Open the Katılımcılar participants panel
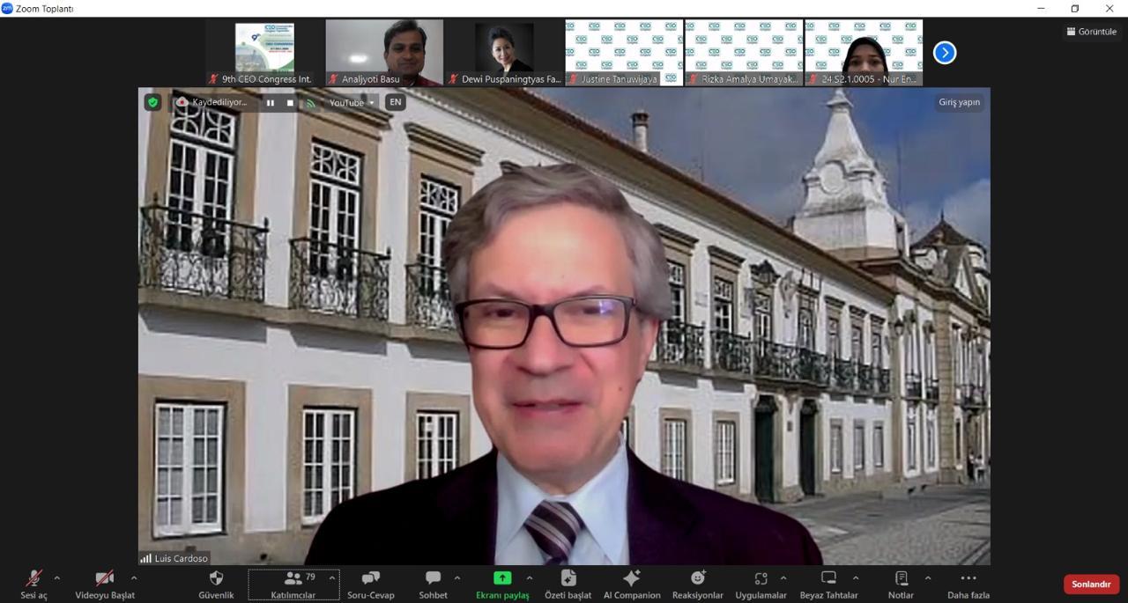 (293, 578)
